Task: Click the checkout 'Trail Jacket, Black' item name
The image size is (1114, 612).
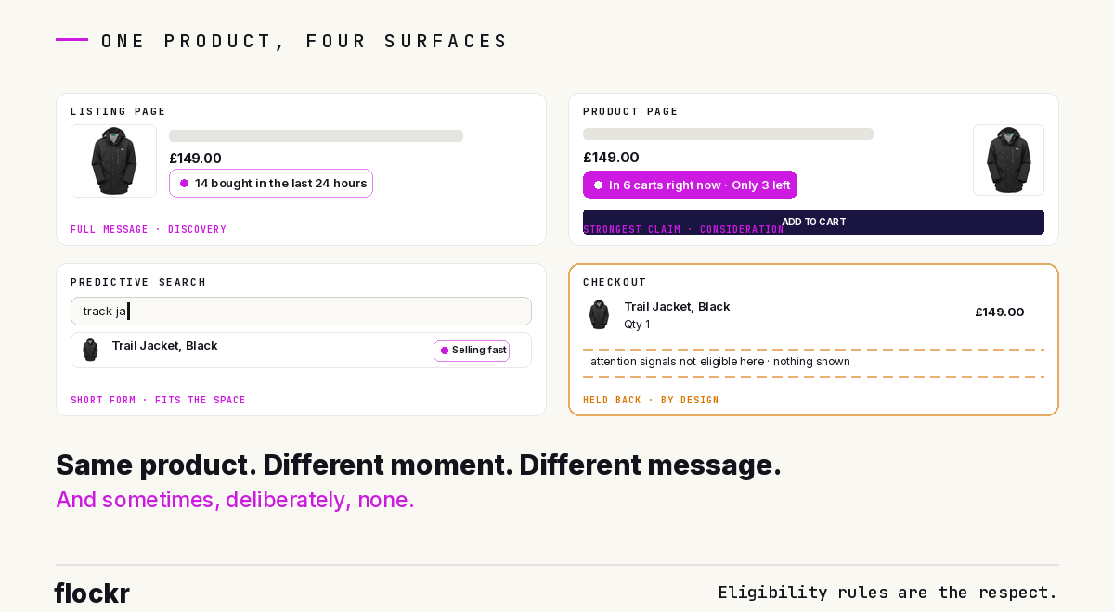Action: click(677, 307)
